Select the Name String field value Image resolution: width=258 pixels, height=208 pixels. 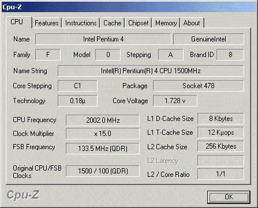click(151, 71)
